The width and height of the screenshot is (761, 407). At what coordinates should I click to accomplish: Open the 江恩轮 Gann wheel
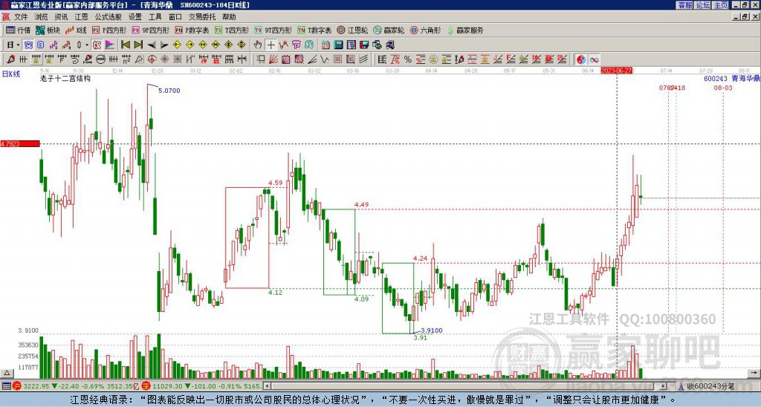pyautogui.click(x=353, y=30)
